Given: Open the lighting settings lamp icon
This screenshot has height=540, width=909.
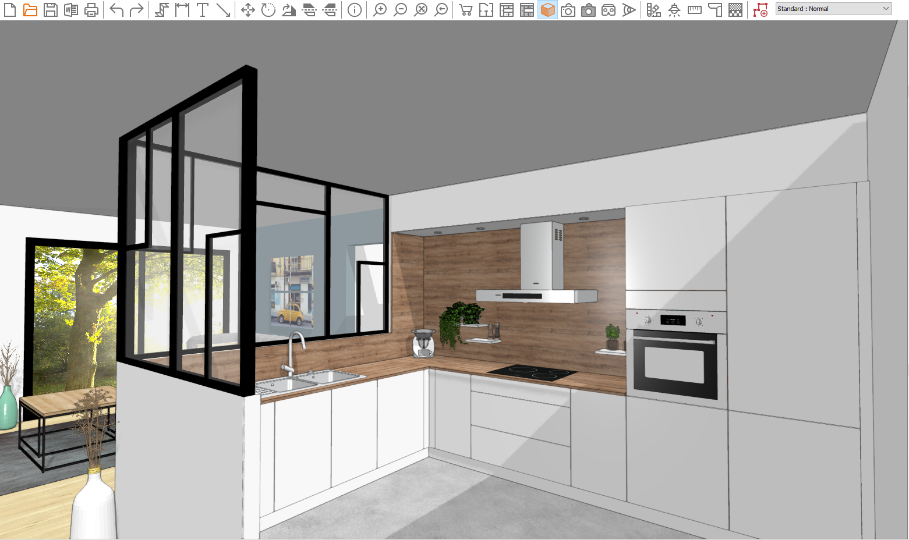Looking at the screenshot, I should (x=674, y=10).
